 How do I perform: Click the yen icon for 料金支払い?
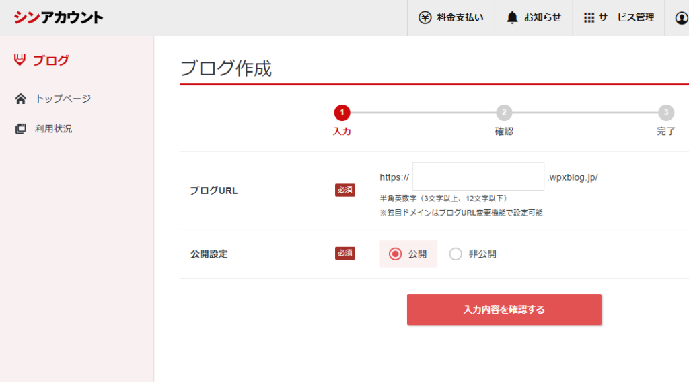pos(425,17)
